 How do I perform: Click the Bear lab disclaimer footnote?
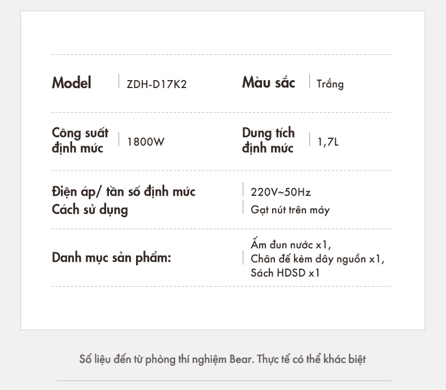[222, 360]
